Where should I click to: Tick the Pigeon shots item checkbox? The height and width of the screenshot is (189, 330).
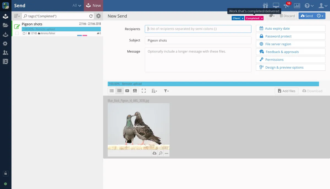coord(17,33)
